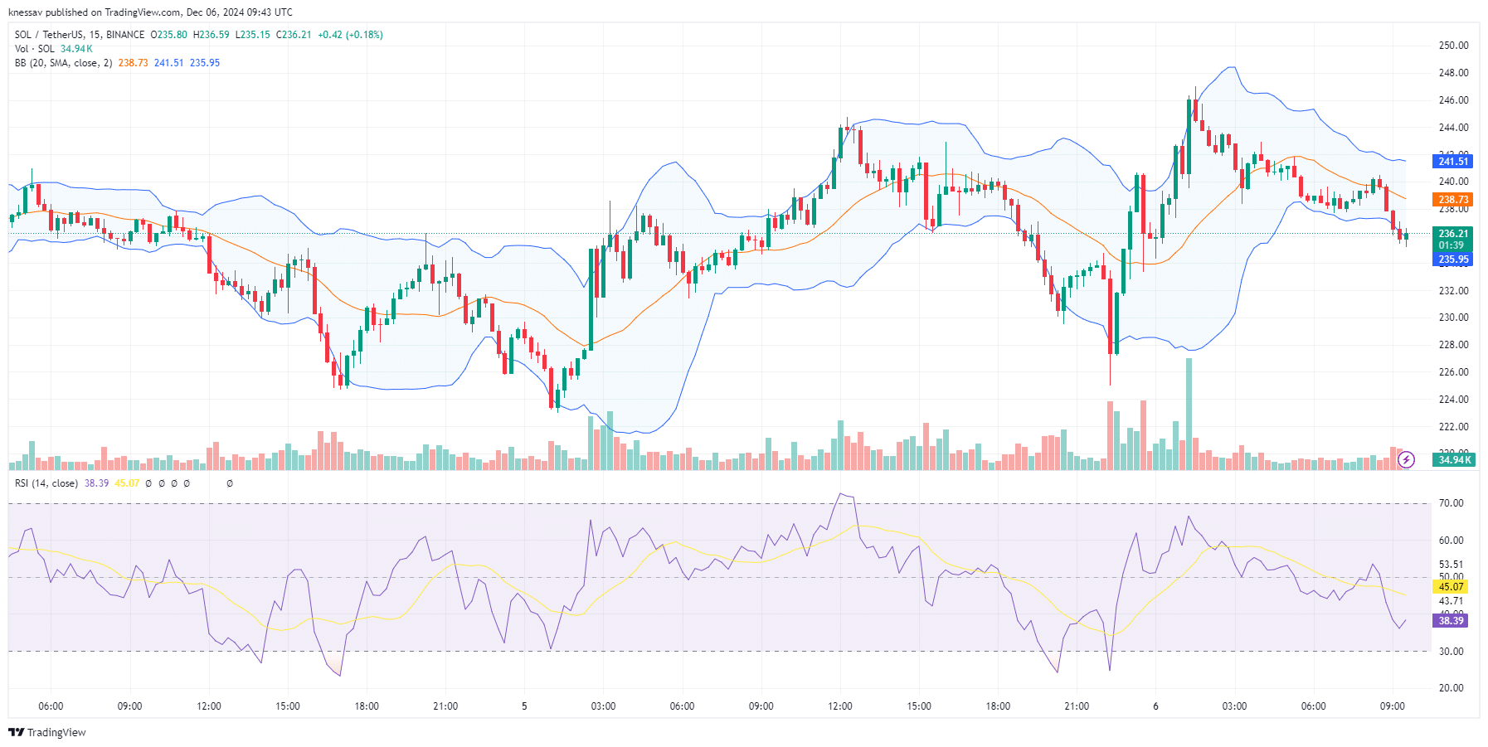
Task: Click the tallest green volume bar
Action: pyautogui.click(x=1189, y=414)
